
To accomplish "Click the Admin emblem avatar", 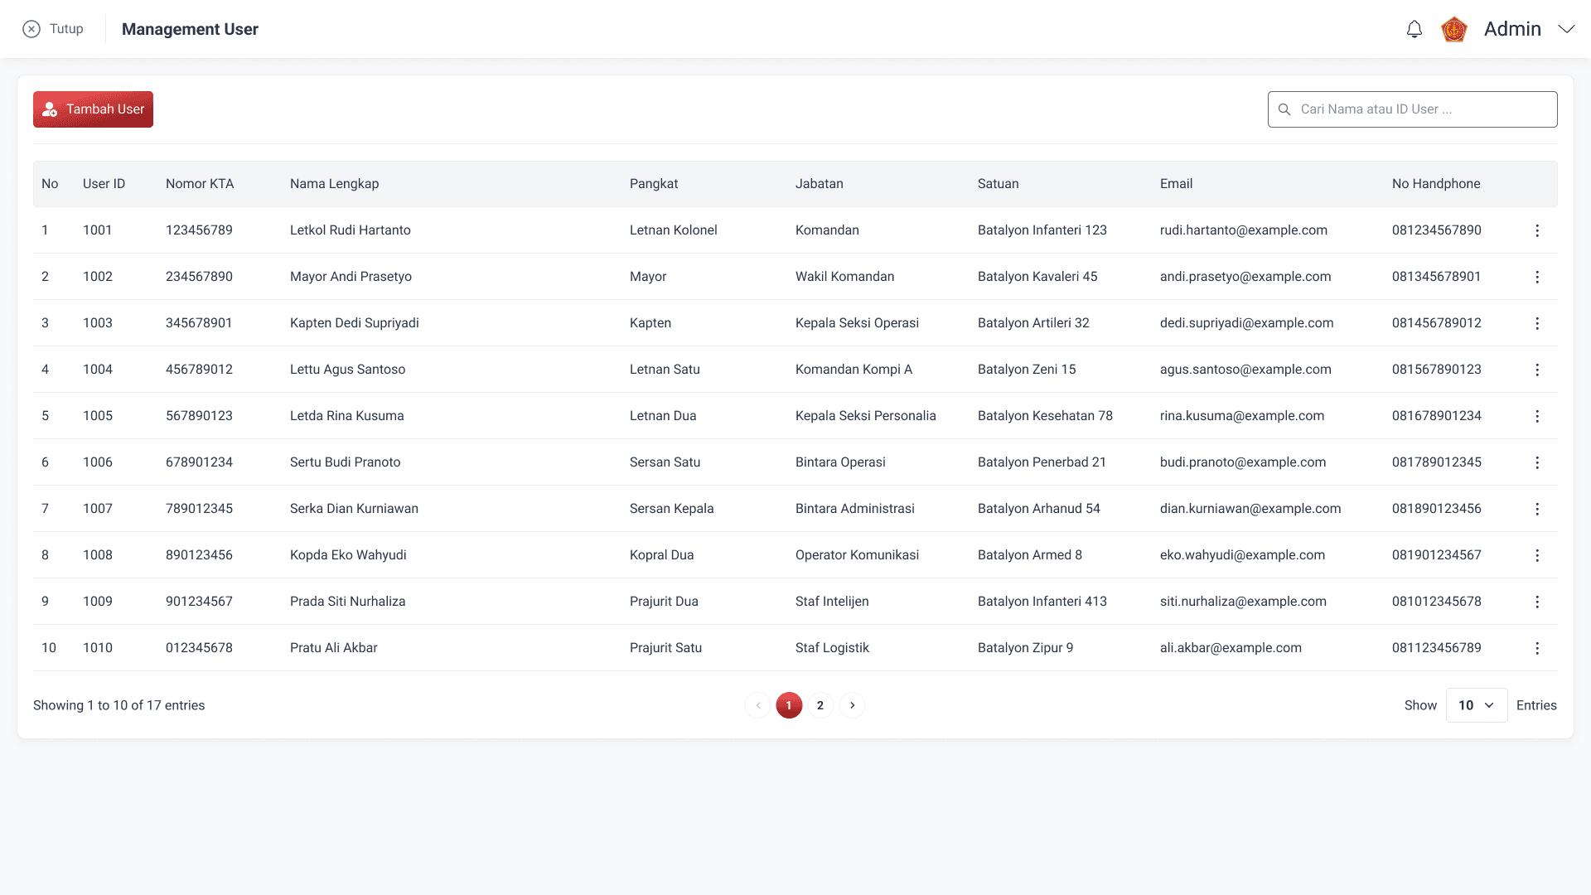I will coord(1454,29).
